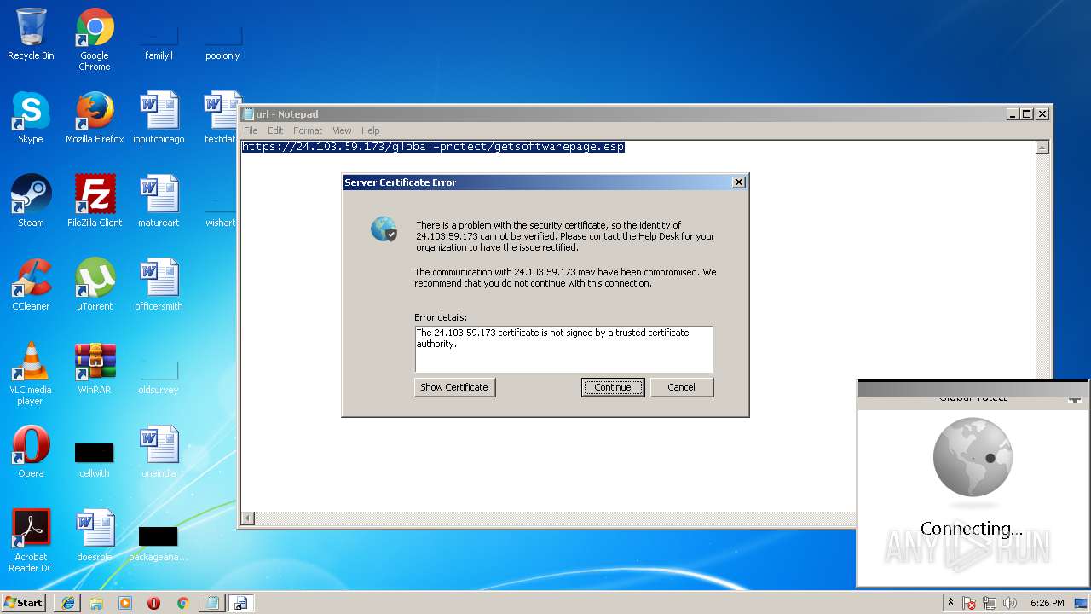The image size is (1091, 614).
Task: Open the network tray icon
Action: click(990, 603)
